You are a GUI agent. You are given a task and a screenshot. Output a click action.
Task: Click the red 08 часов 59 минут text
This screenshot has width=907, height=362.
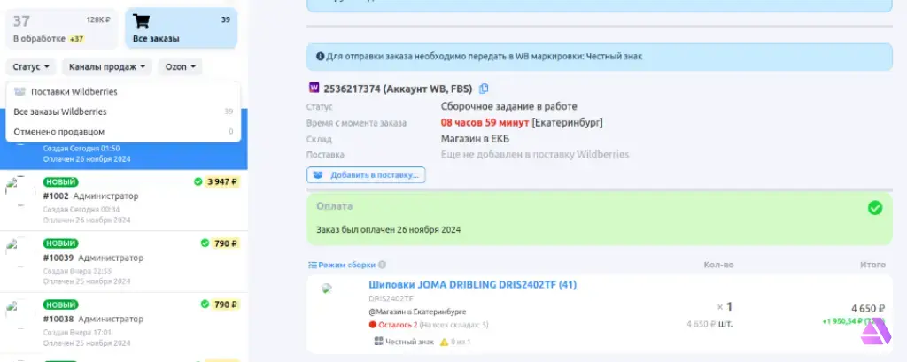tap(485, 123)
